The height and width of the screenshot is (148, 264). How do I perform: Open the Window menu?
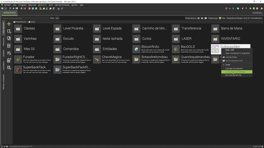click(75, 5)
